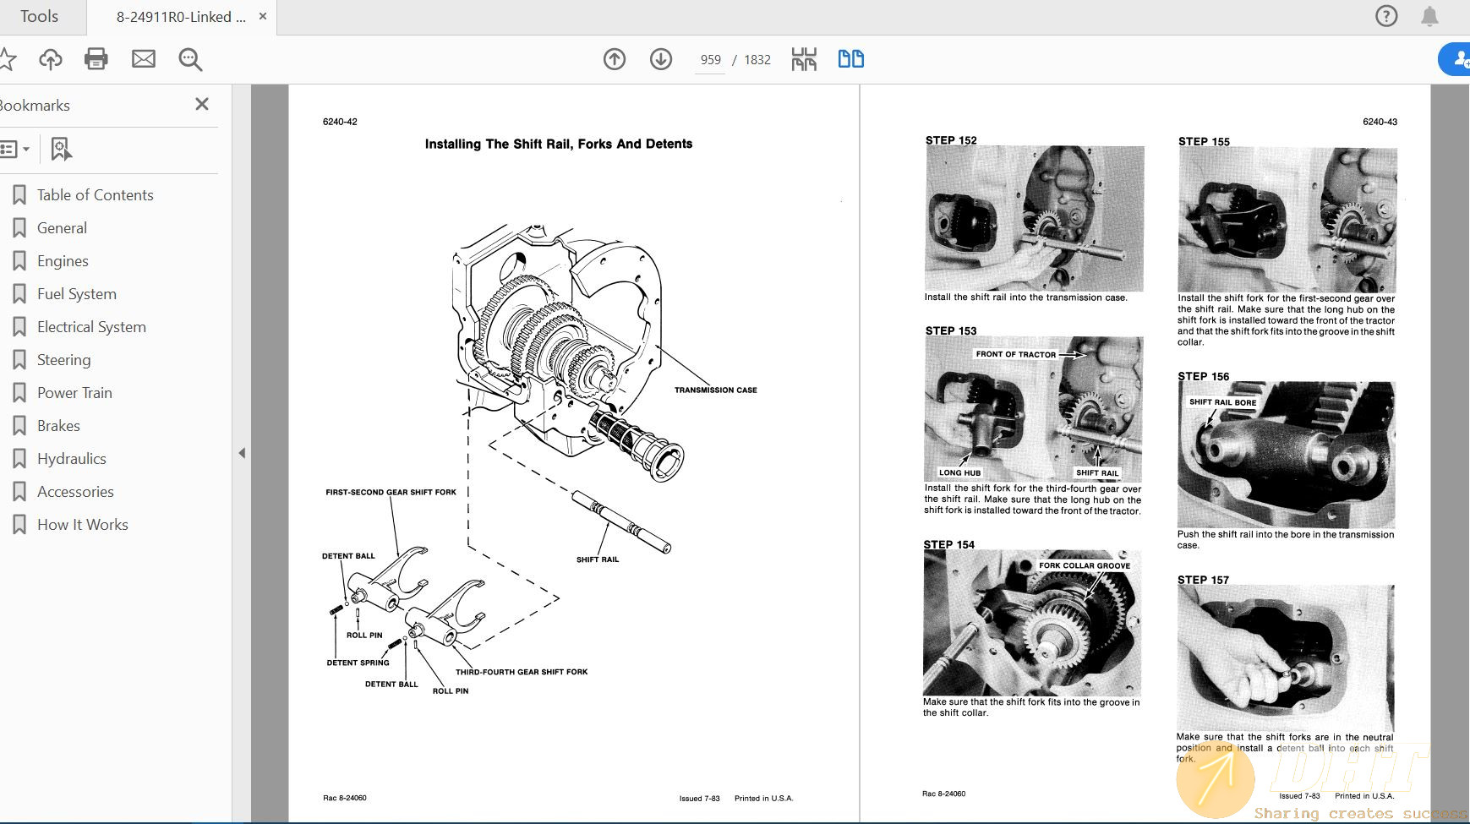This screenshot has width=1470, height=824.
Task: Close the Bookmarks panel
Action: [201, 104]
